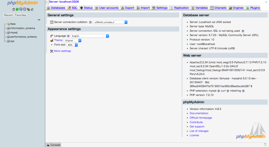Click the Theme: link
Image resolution: width=269 pixels, height=147 pixels.
[59, 40]
